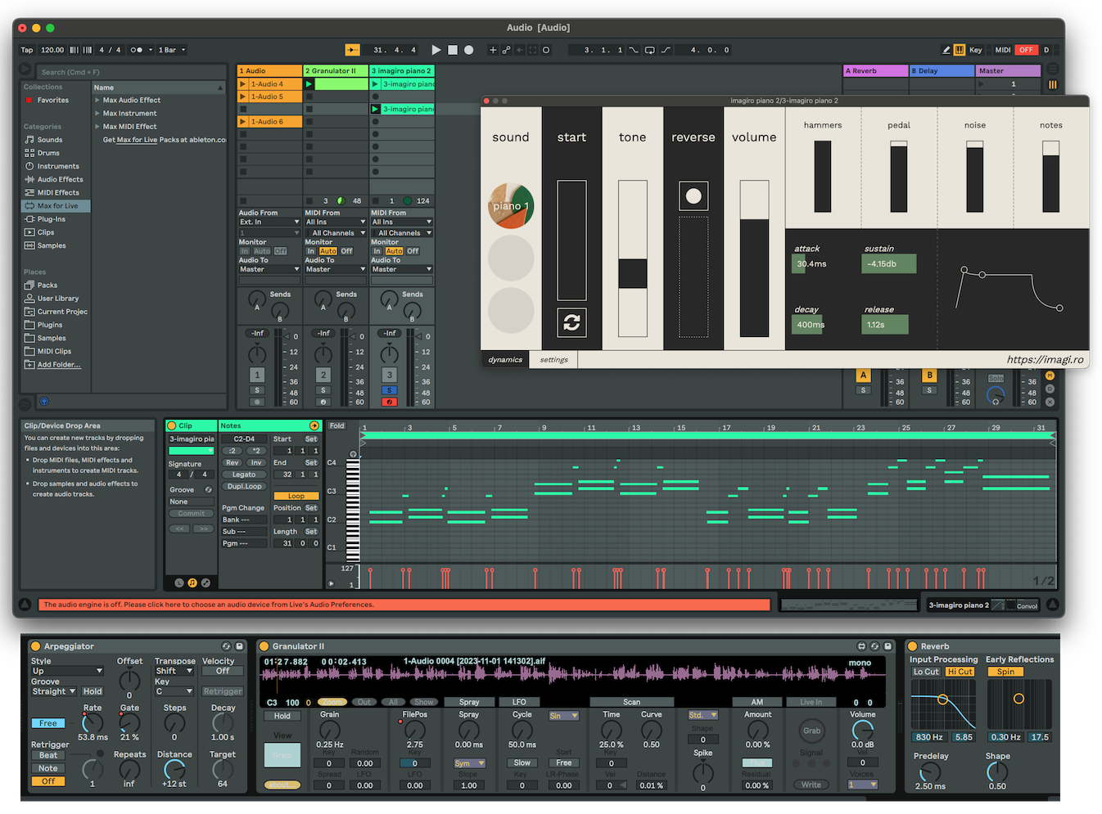Disable the Reverb Hi Cut filter

(x=960, y=672)
